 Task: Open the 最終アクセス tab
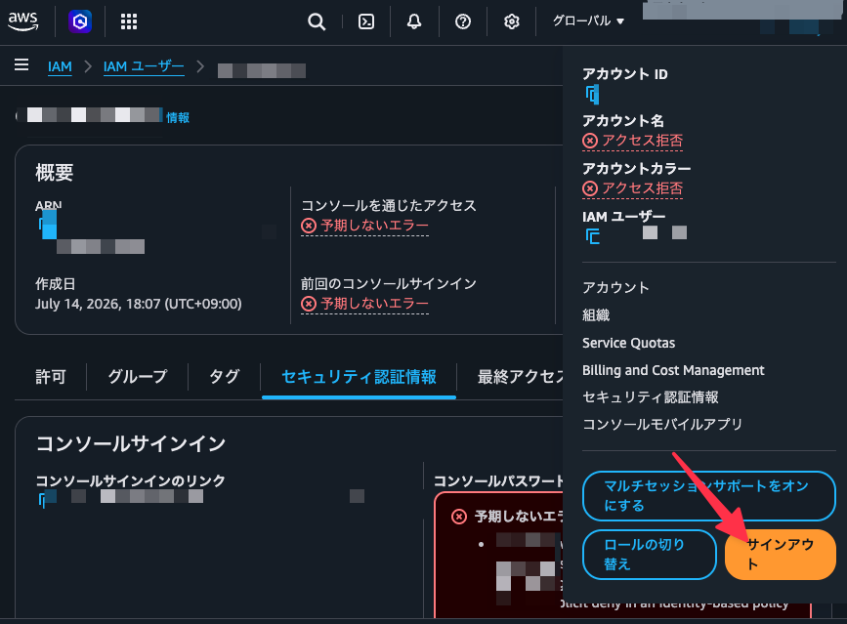point(520,376)
